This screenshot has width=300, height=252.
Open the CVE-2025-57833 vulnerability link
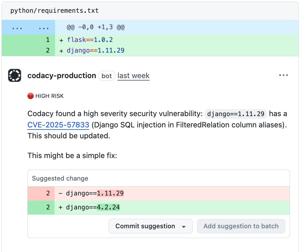tap(58, 125)
